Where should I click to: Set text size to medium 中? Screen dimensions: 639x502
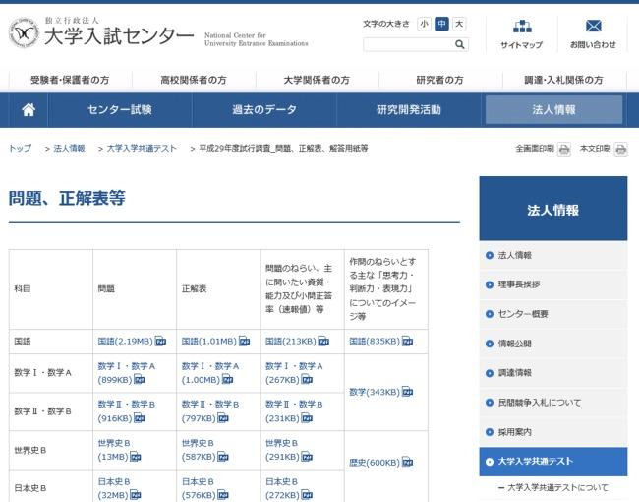[441, 24]
